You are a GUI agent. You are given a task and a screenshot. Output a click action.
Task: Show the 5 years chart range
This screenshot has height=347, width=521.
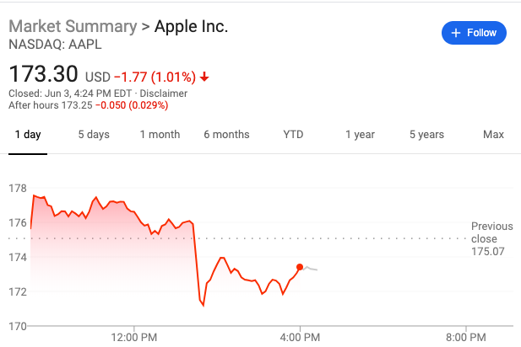tap(426, 135)
